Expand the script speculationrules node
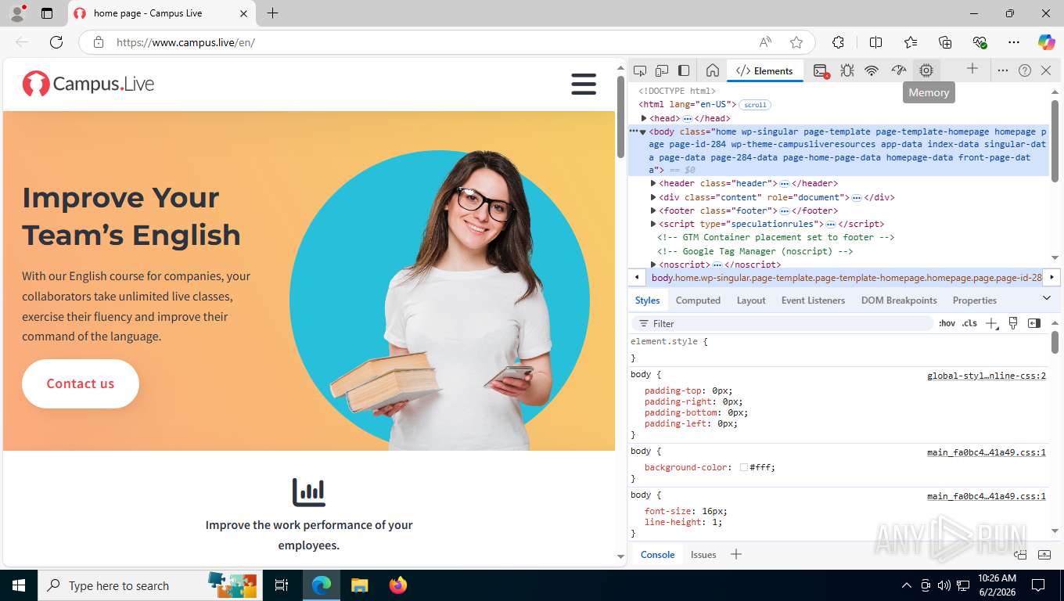Screen dimensions: 1064x601 (653, 224)
